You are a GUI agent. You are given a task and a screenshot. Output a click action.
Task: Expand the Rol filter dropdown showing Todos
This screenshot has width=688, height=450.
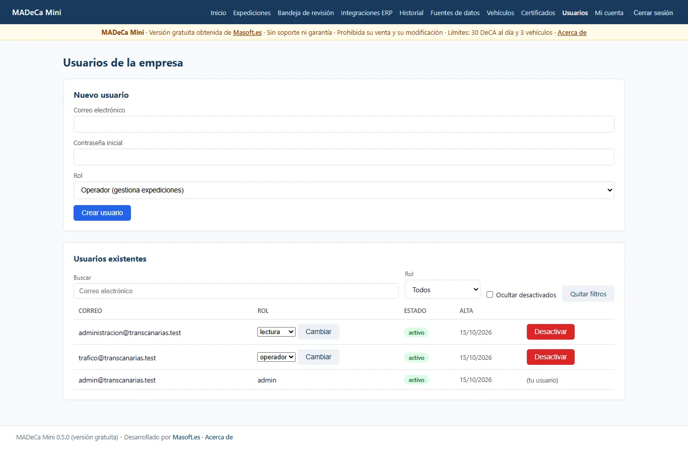tap(443, 290)
